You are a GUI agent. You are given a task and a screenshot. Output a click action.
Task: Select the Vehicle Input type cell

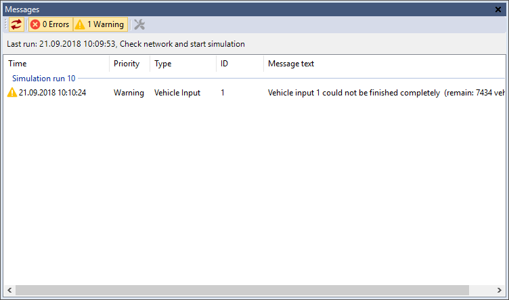pyautogui.click(x=177, y=93)
